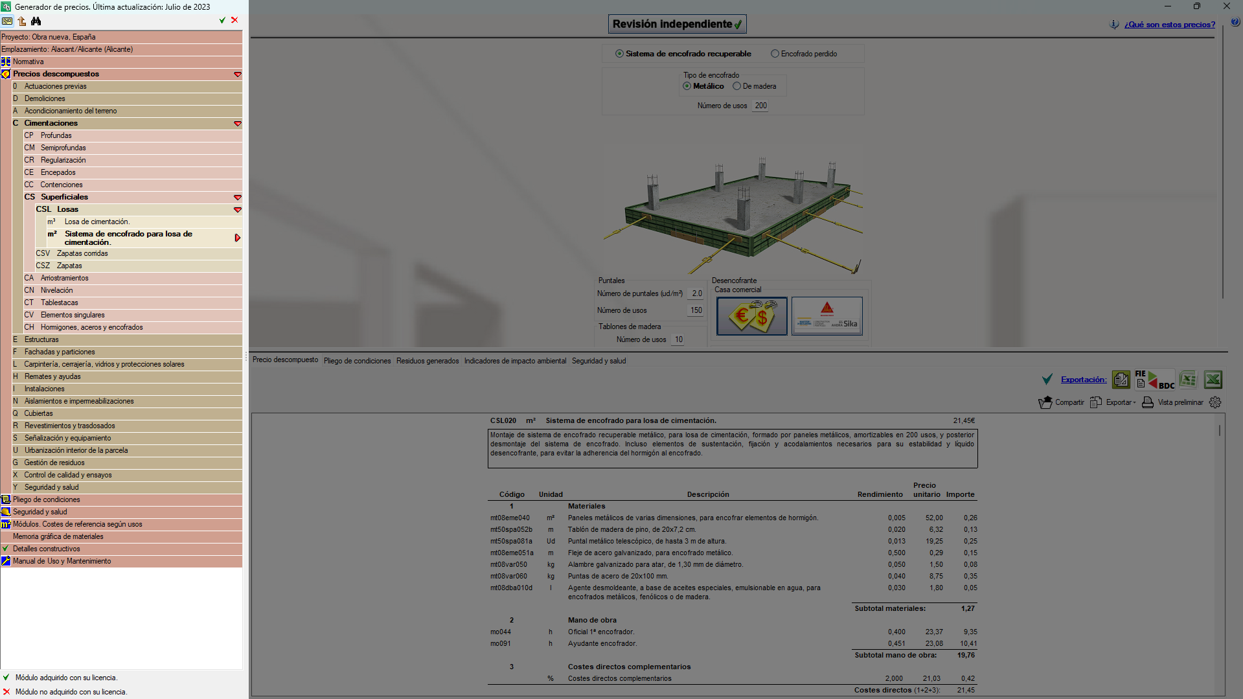Click Emplazamiento Alacant/Alicante row
This screenshot has height=699, width=1243.
[121, 49]
